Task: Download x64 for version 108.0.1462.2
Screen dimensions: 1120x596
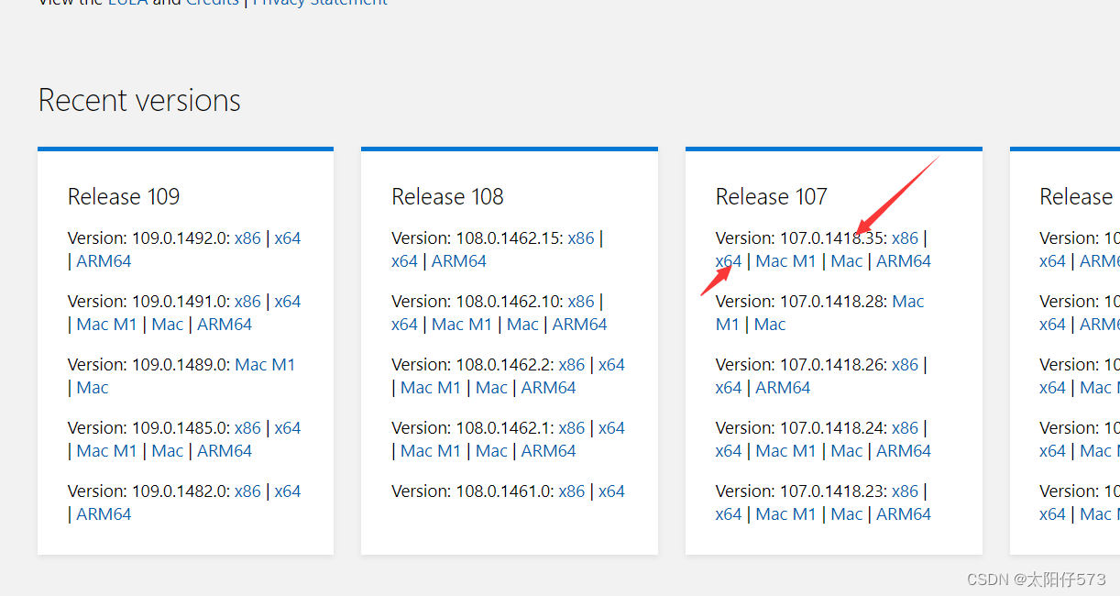Action: click(x=611, y=365)
